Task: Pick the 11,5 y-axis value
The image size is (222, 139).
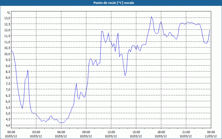Action: (x=8, y=36)
